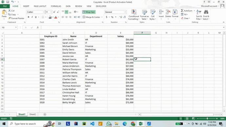Screen dimensions: 226x127
Task: Open Sort & Filter
Action: [x=199, y=15]
